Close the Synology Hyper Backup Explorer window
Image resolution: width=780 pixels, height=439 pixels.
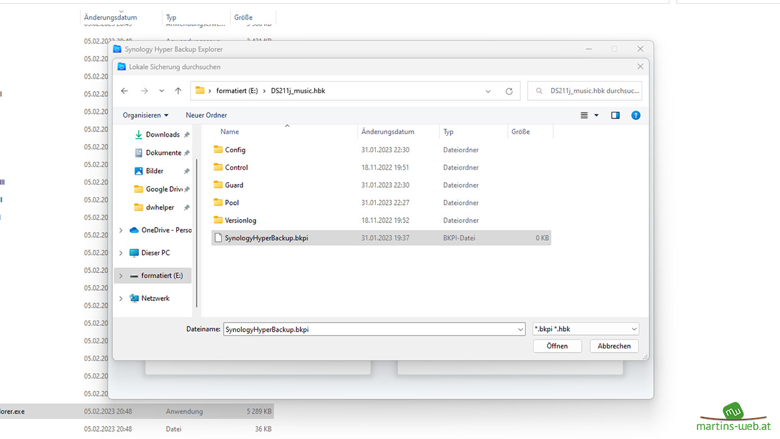click(640, 49)
